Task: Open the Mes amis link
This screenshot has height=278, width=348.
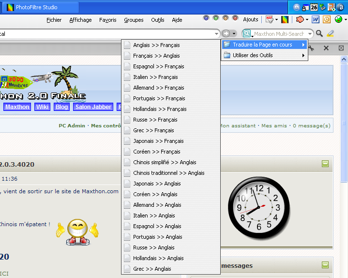Action: [274, 125]
